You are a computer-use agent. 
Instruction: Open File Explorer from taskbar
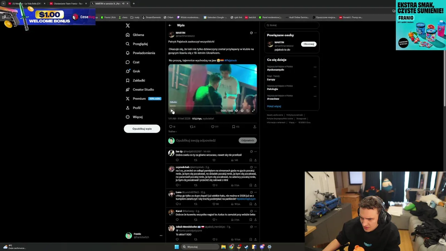point(223,247)
